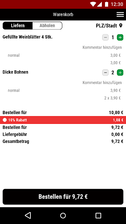Decrease Gefüllte Weinblätter quantity with minus
This screenshot has width=126, height=224.
point(105,37)
